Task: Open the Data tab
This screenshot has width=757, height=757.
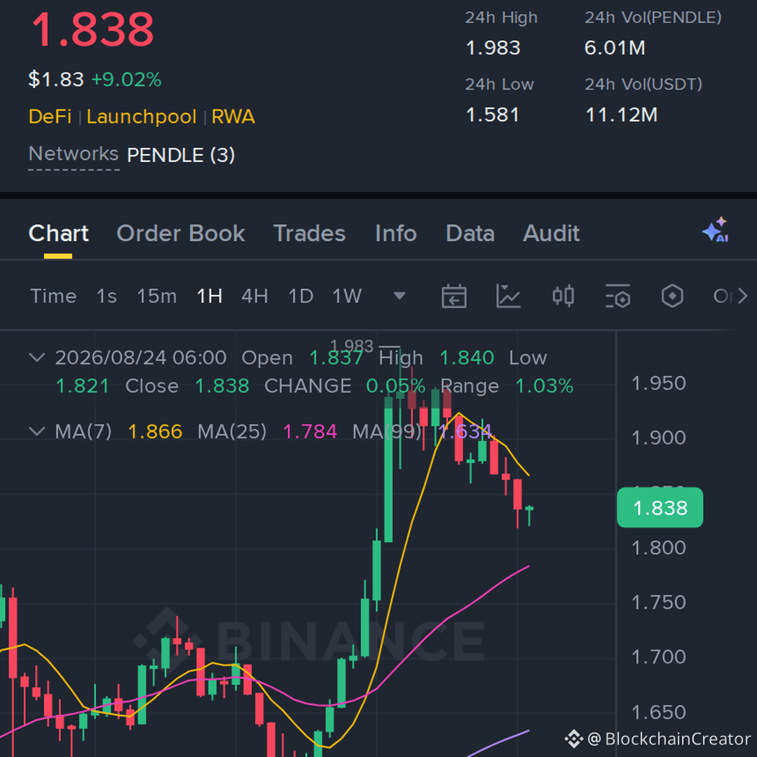Action: [470, 233]
